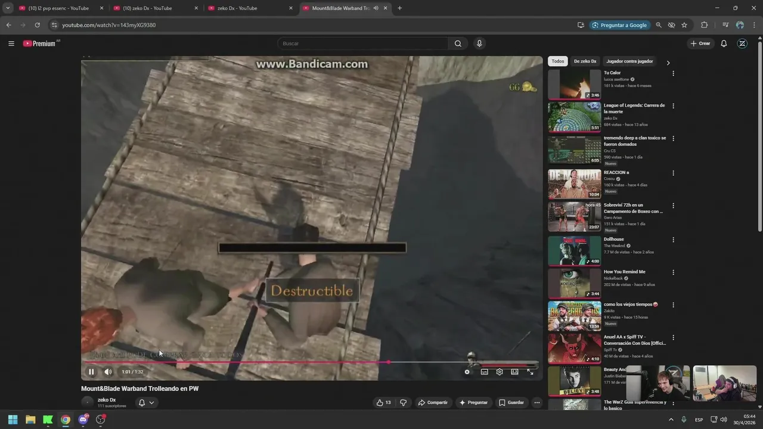Viewport: 763px width, 429px height.
Task: Select Jugador contra jugador chip
Action: tap(629, 61)
